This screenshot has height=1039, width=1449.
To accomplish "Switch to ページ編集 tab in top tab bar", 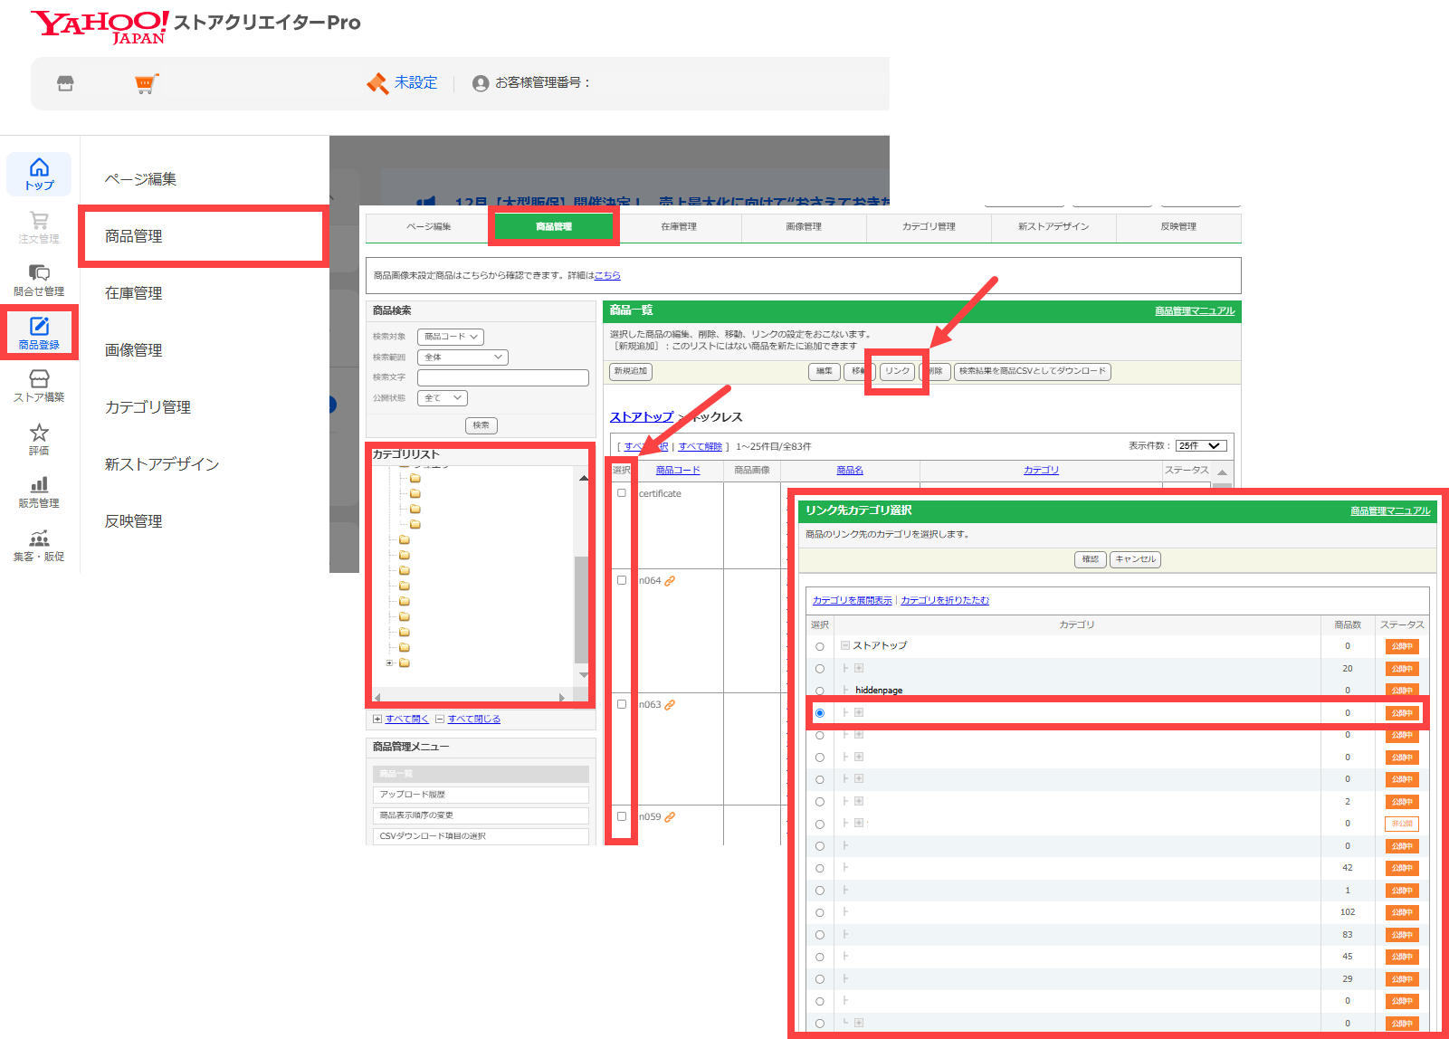I will pyautogui.click(x=429, y=227).
